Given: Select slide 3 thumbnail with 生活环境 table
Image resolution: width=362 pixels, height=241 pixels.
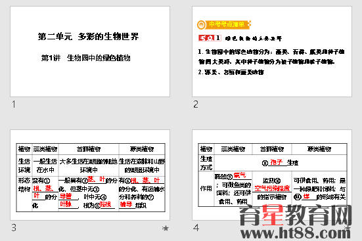Looking at the screenshot, I should (x=90, y=175).
